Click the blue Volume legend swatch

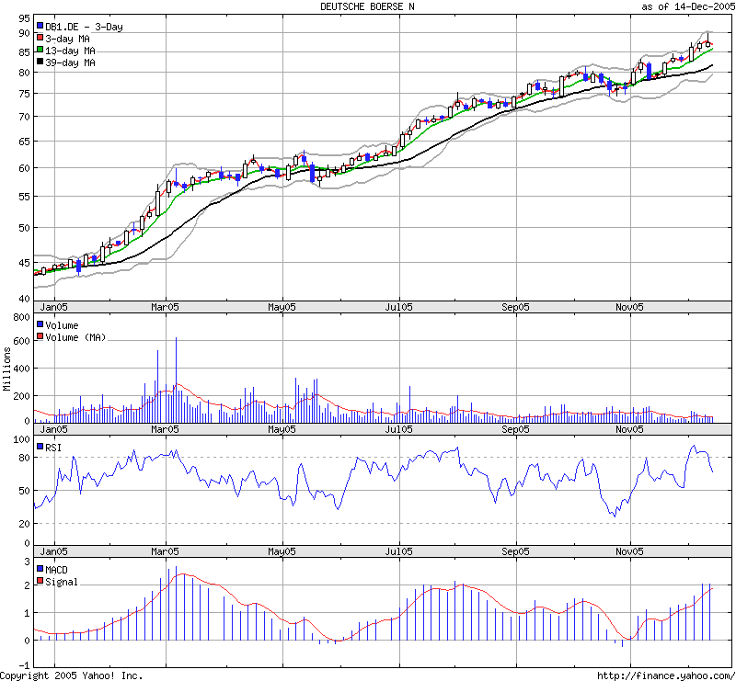(x=40, y=324)
